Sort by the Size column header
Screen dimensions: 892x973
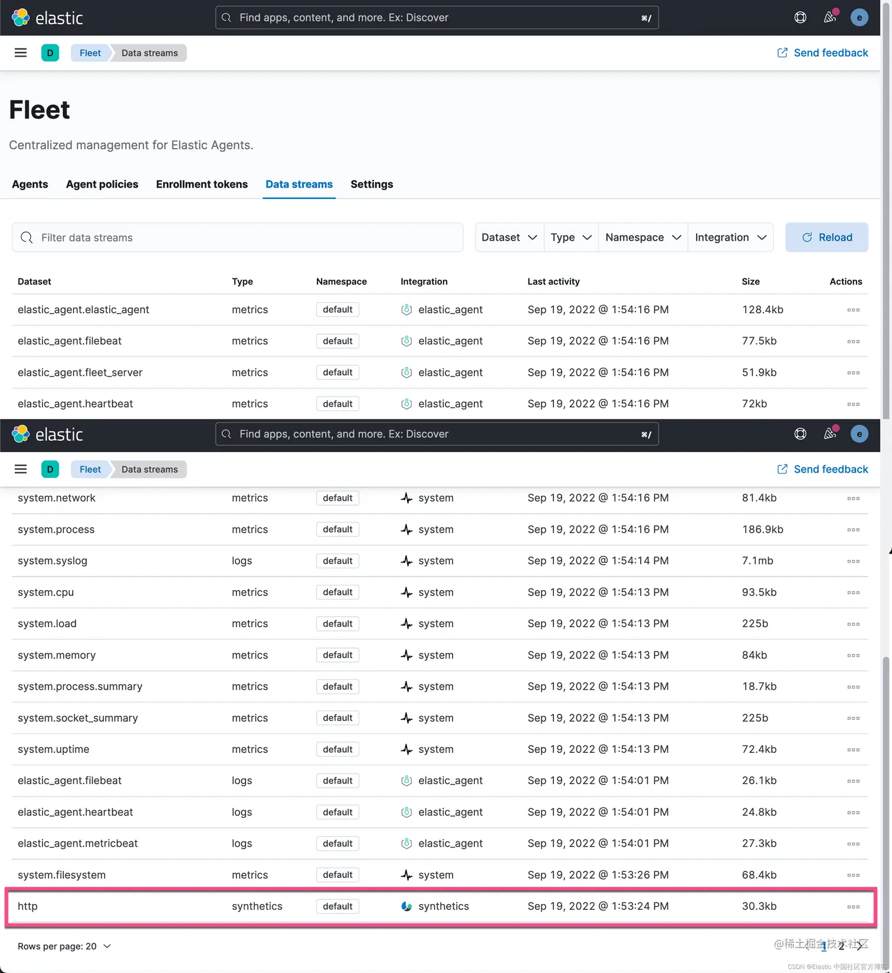750,281
